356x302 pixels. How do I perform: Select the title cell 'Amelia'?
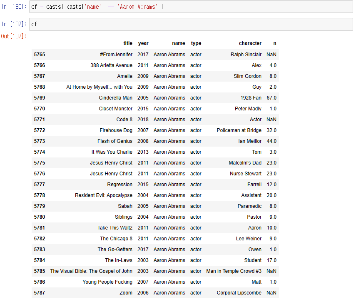[124, 76]
